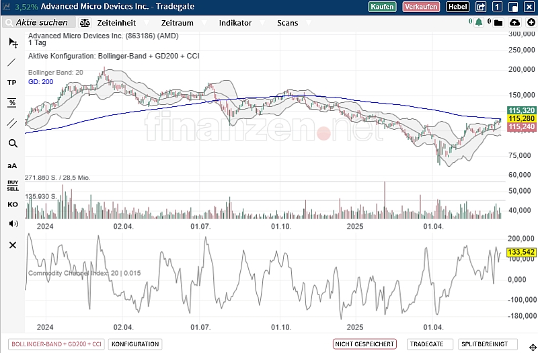
Task: Select the crosshair cursor tool
Action: click(x=13, y=42)
